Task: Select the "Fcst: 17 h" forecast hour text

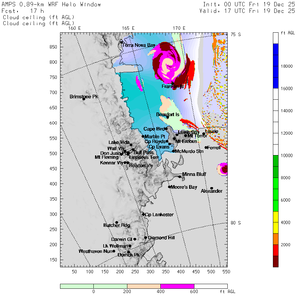Action: pos(23,11)
